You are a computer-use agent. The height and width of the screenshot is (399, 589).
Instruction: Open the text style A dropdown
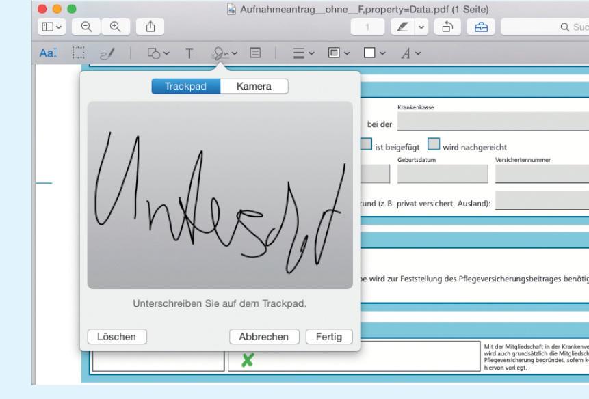(410, 53)
